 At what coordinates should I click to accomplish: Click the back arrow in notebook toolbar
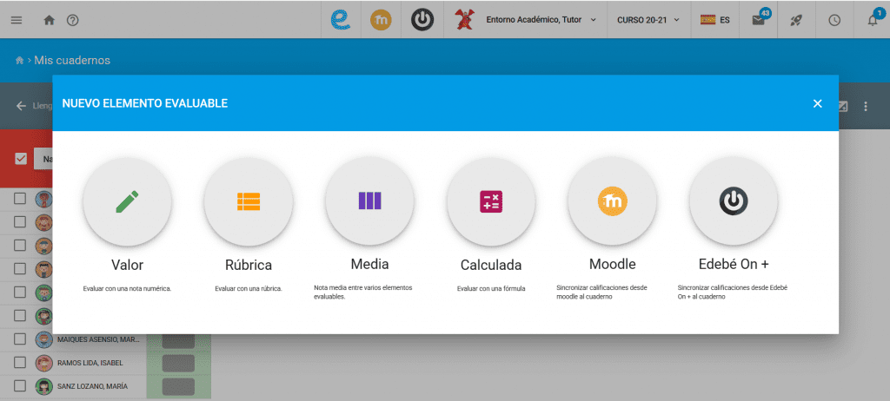pyautogui.click(x=22, y=106)
